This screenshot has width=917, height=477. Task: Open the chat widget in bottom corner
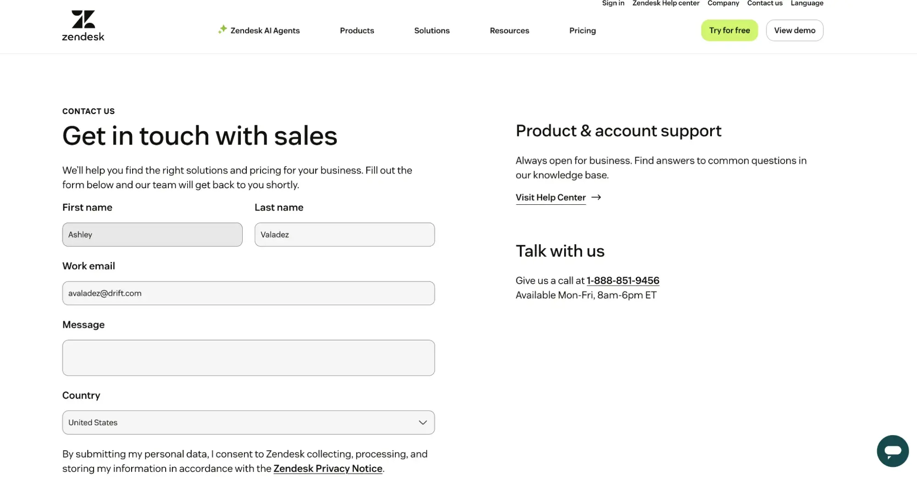[x=892, y=451]
